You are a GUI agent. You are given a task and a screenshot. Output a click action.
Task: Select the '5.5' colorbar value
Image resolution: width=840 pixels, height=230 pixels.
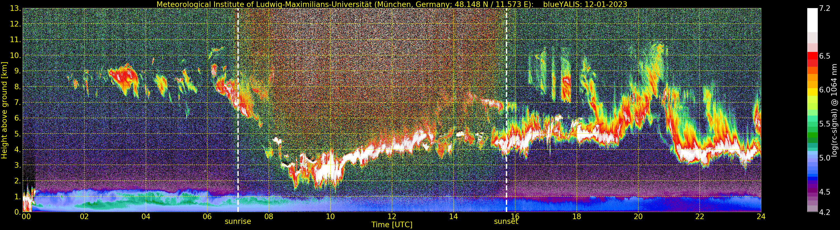pos(824,124)
